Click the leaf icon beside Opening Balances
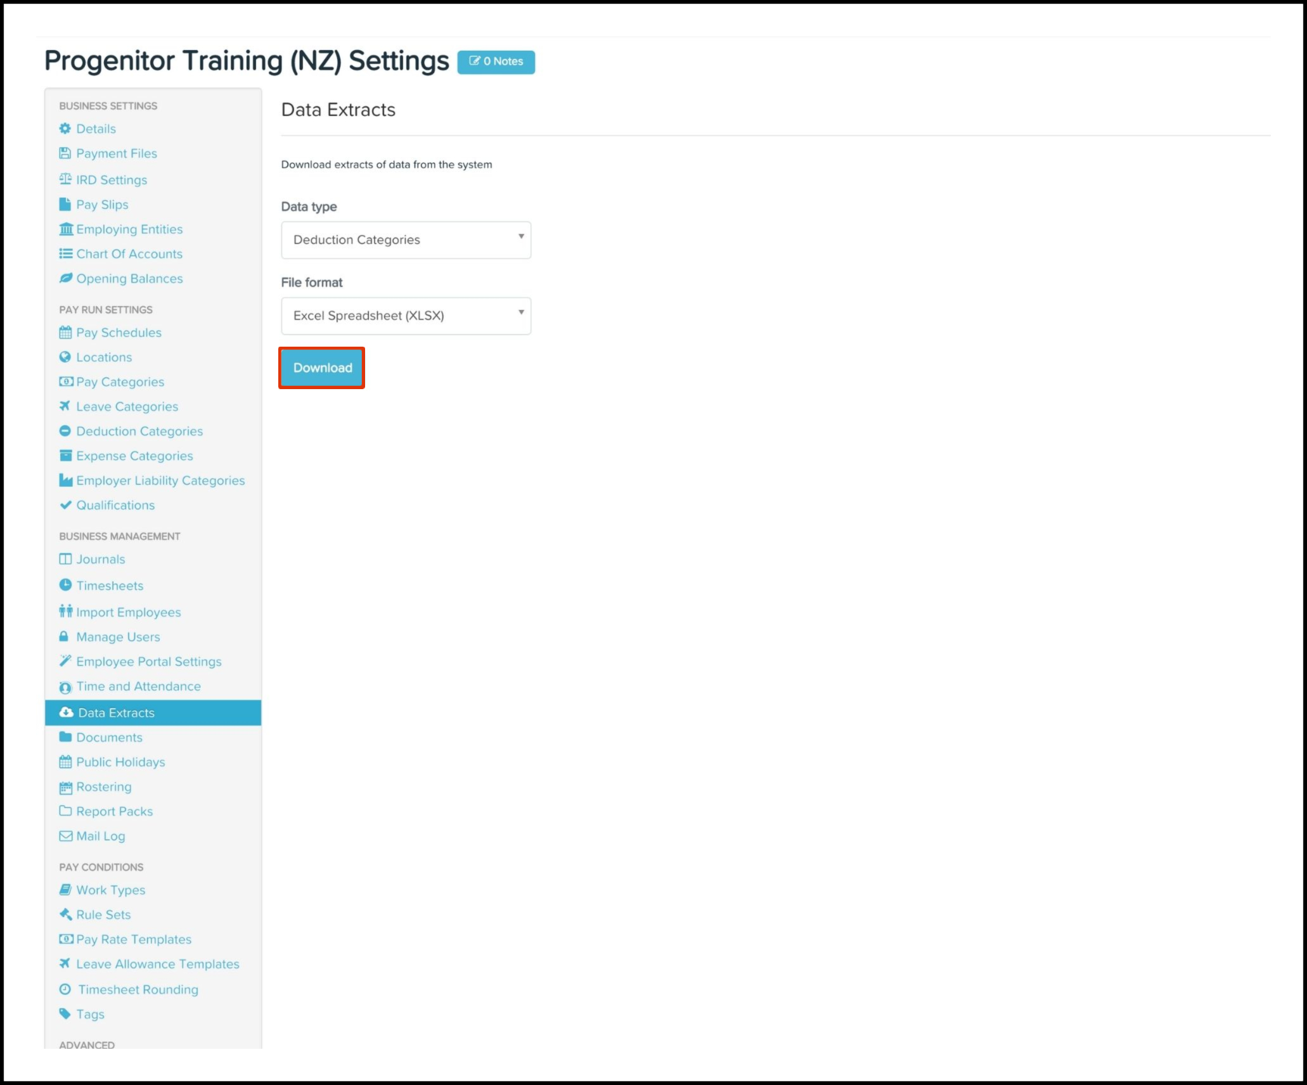This screenshot has width=1307, height=1085. coord(65,278)
